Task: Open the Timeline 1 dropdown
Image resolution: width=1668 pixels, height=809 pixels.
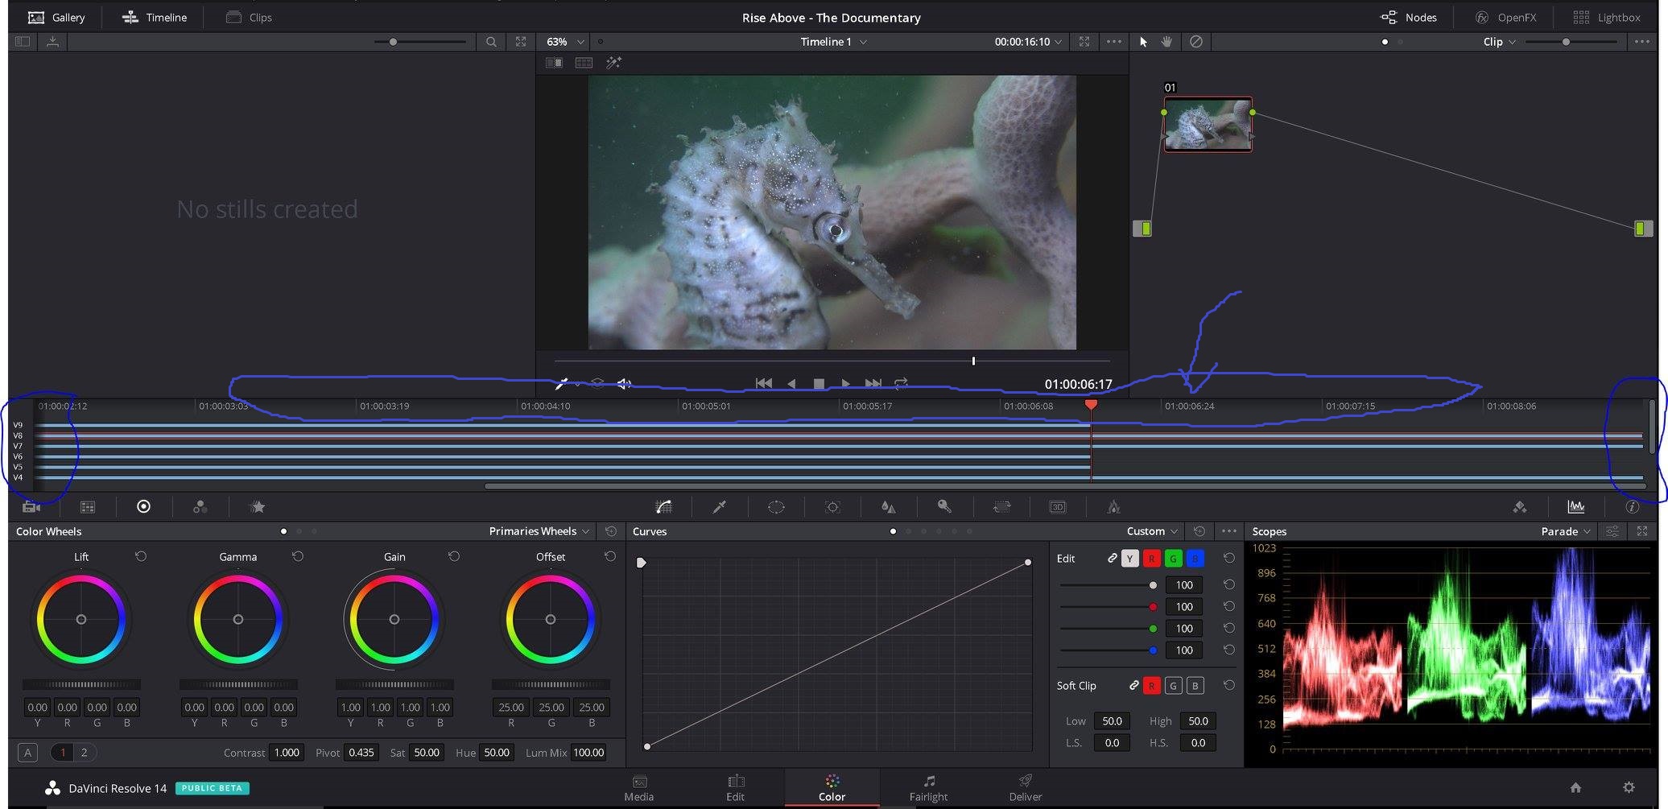Action: (833, 41)
